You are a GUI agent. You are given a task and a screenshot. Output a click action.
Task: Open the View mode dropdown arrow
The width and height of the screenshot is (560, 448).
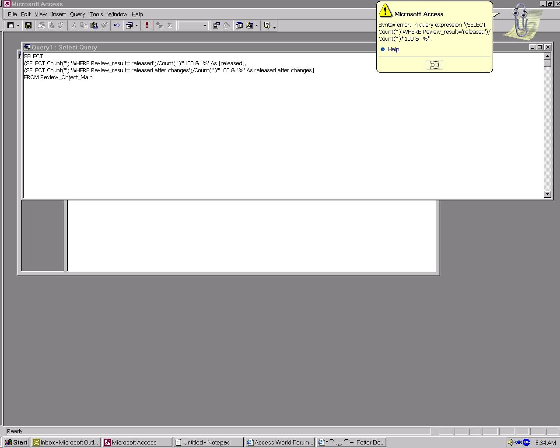click(18, 25)
